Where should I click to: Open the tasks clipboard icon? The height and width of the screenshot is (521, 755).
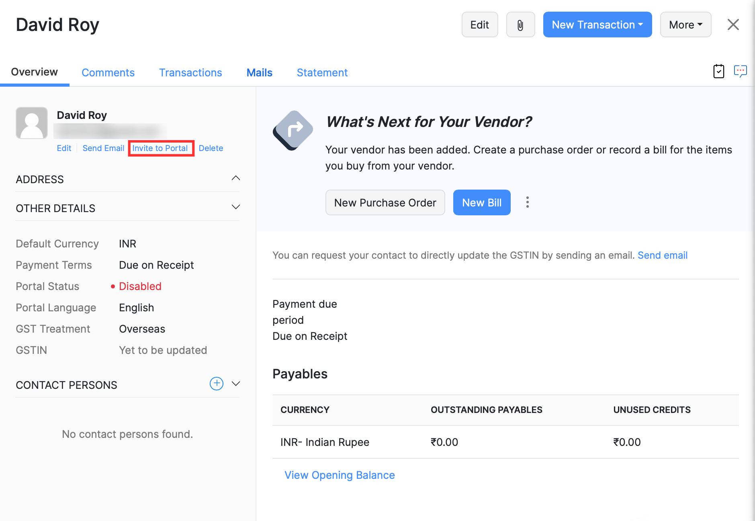[x=718, y=72]
